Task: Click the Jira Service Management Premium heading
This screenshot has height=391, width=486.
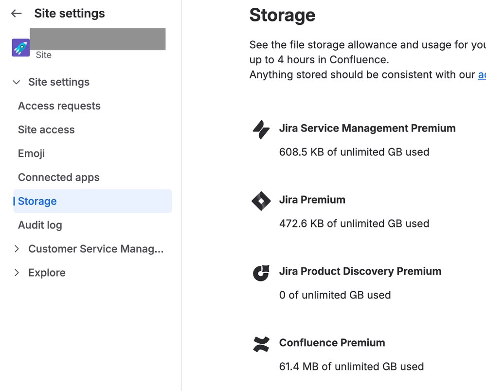Action: click(x=367, y=129)
